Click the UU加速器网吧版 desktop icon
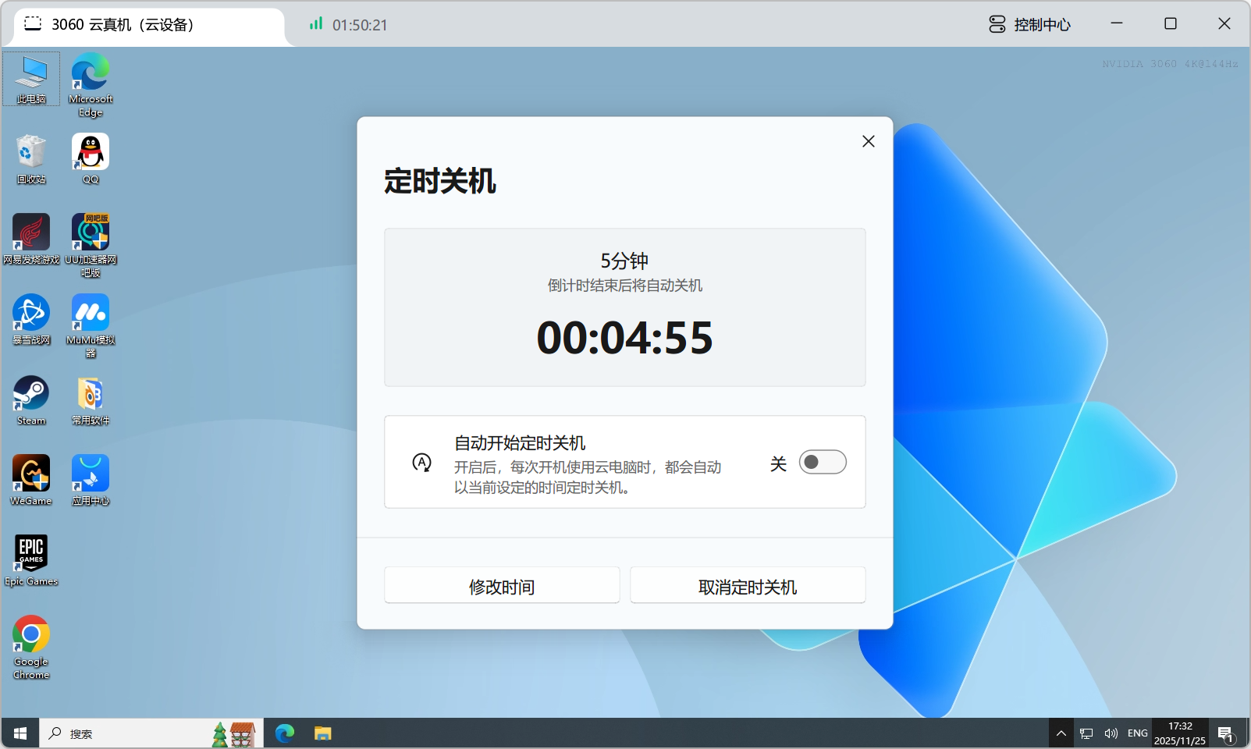The image size is (1251, 749). coord(91,233)
